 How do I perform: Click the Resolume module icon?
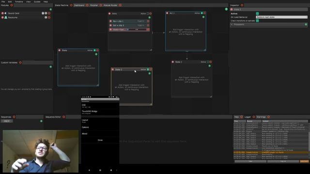[x=6, y=17]
